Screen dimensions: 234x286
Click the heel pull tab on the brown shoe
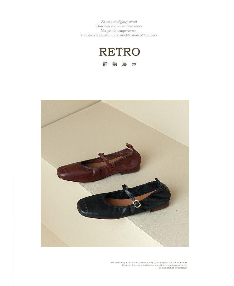(130, 147)
